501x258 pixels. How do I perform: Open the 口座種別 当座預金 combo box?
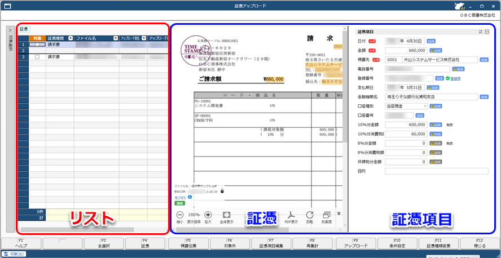406,106
